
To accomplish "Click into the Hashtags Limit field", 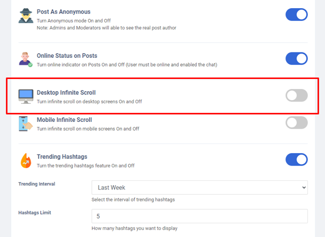I will point(200,216).
